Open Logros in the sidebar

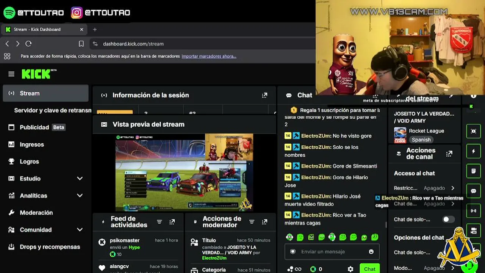tap(45, 162)
